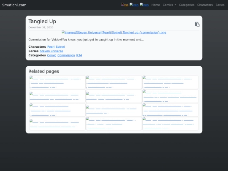Open the Comic category link

tap(52, 55)
